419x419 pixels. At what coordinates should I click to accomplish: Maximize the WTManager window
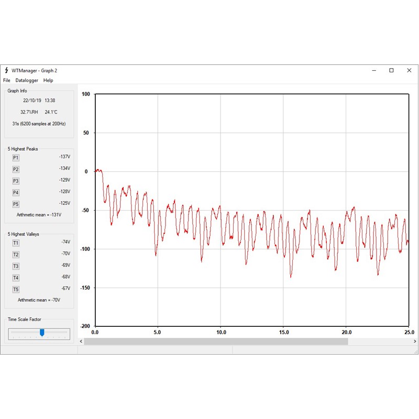(x=391, y=71)
